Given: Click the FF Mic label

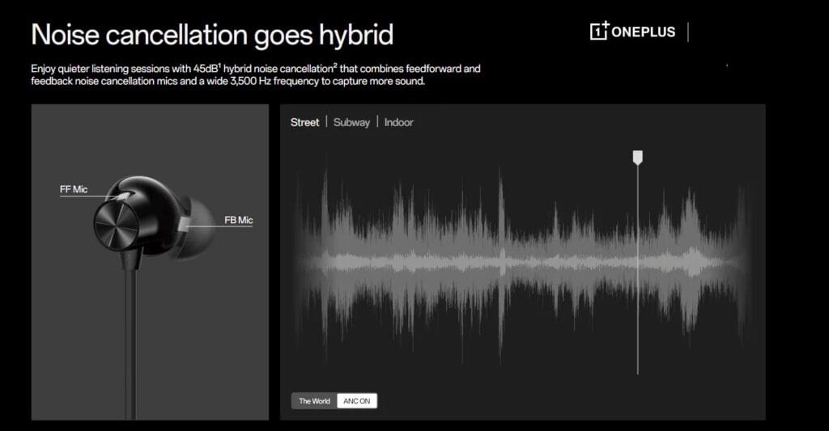Looking at the screenshot, I should (74, 189).
